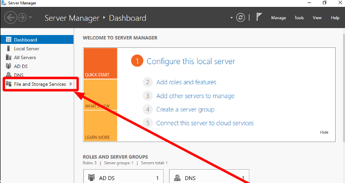Click the forward navigation arrow
Viewport: 345px width, 183px height.
(22, 17)
